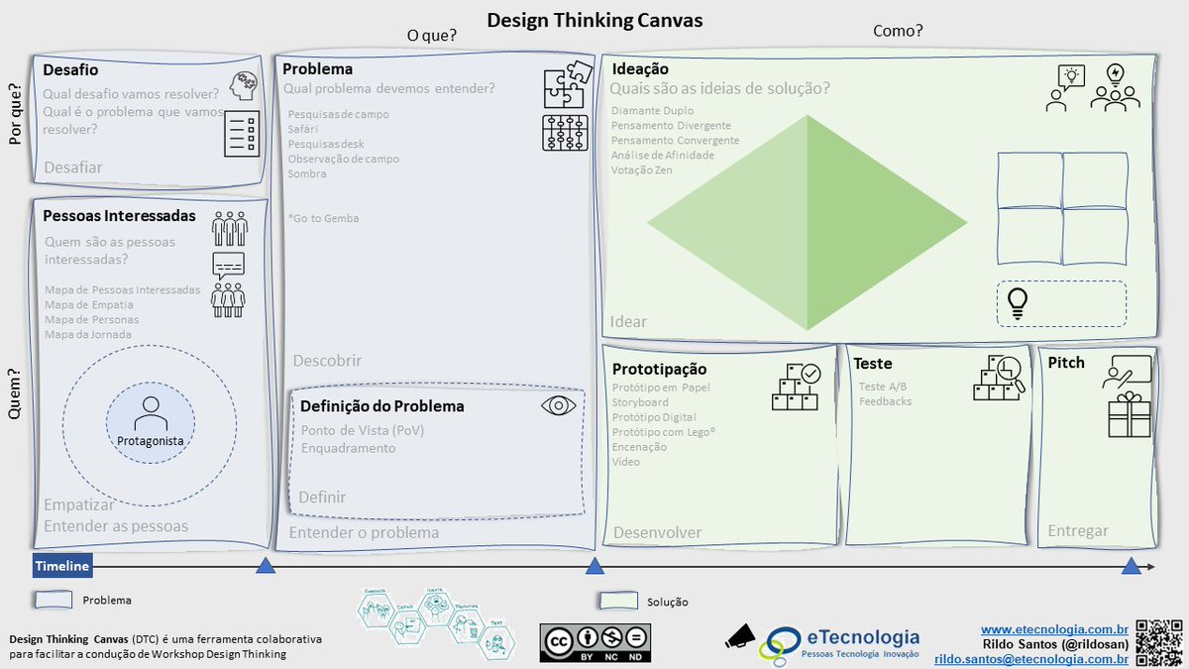The height and width of the screenshot is (669, 1189).
Task: Click the Timeline label
Action: 62,566
